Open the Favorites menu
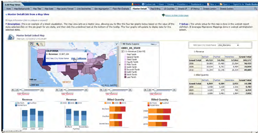 click(x=182, y=4)
